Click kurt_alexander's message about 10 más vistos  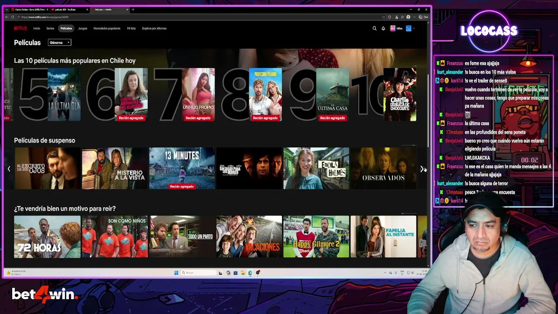pos(490,72)
